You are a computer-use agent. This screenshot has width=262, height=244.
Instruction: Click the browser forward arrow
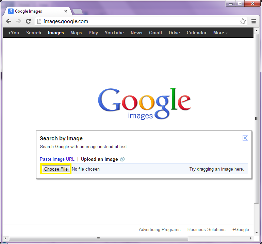coord(19,21)
